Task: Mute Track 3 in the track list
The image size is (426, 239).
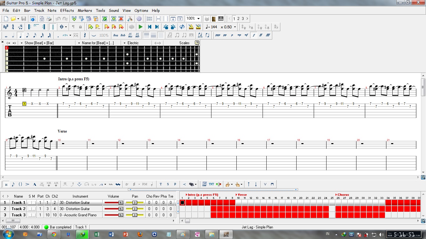Action: (34, 215)
